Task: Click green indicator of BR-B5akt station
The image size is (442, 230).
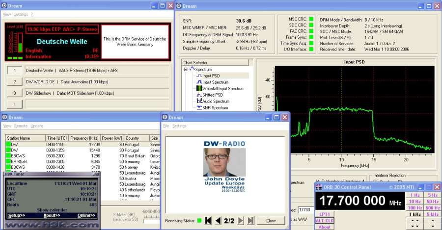Action: pyautogui.click(x=8, y=162)
